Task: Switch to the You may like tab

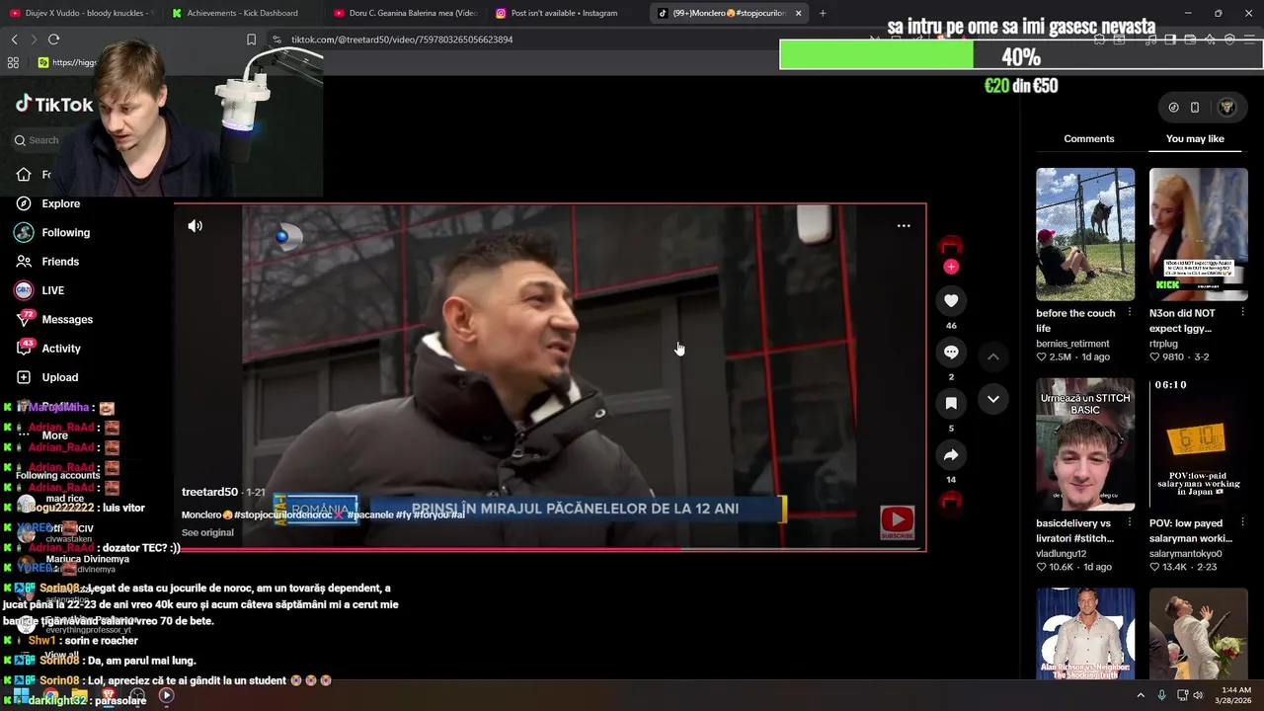Action: (1195, 139)
